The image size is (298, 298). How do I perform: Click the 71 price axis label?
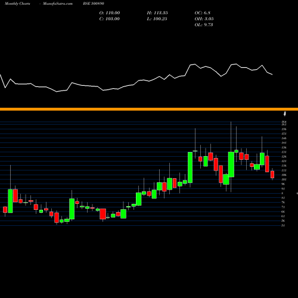tap(283, 207)
